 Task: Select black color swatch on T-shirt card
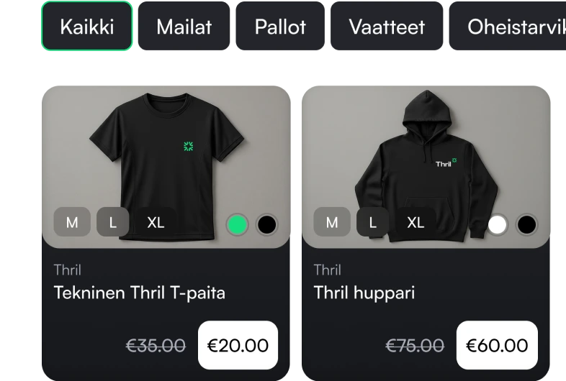266,224
